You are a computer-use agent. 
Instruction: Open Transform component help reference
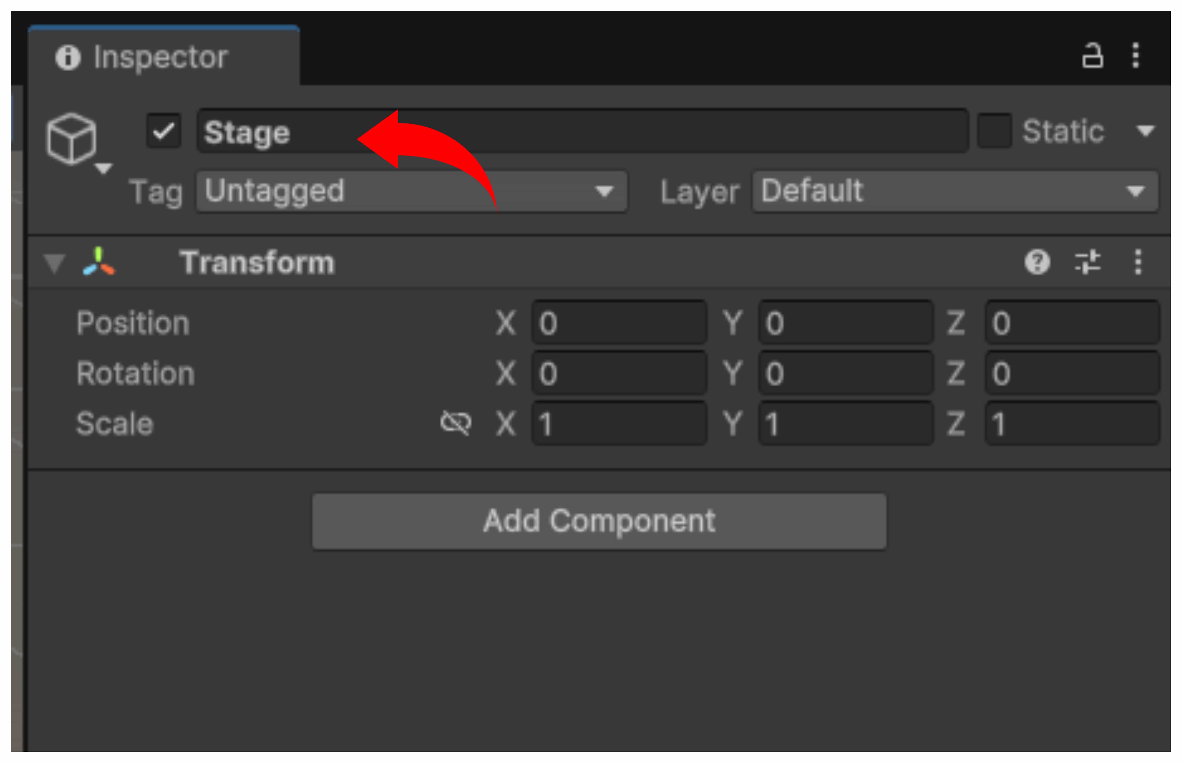(1037, 262)
